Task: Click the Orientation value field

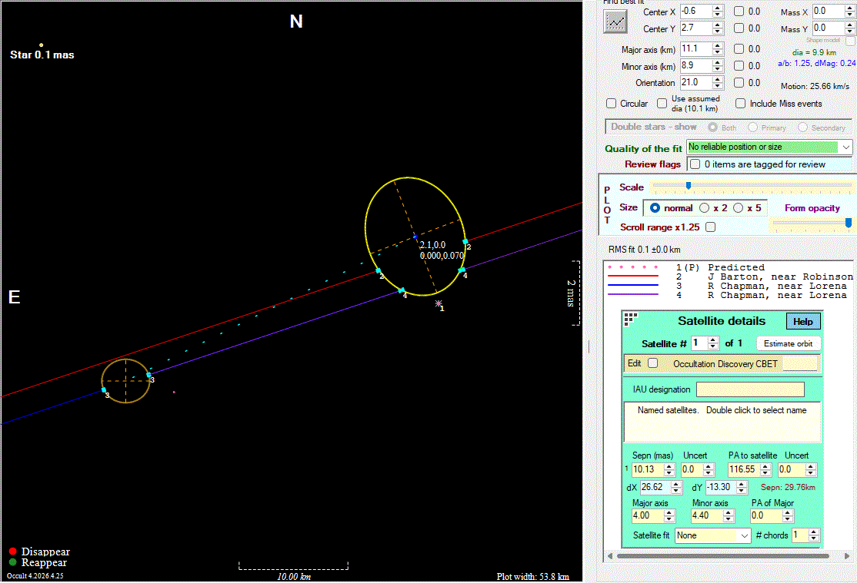Action: point(695,83)
